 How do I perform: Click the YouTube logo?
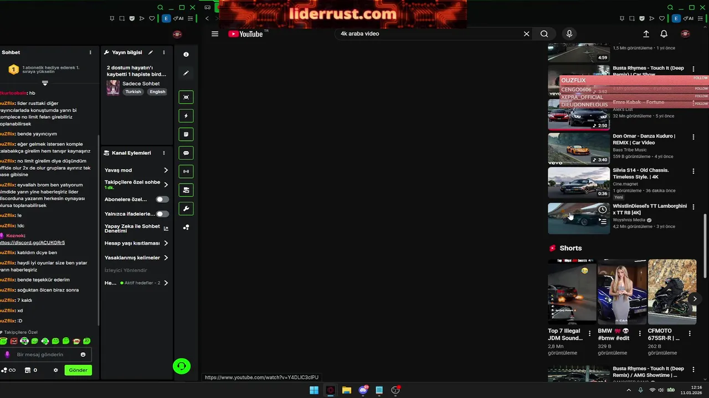pyautogui.click(x=245, y=34)
